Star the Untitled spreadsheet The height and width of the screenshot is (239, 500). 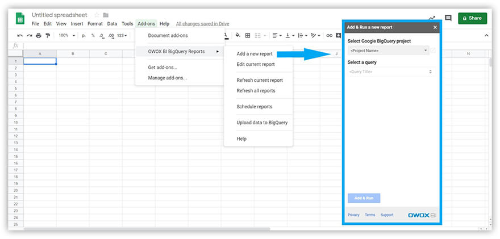[x=97, y=15]
